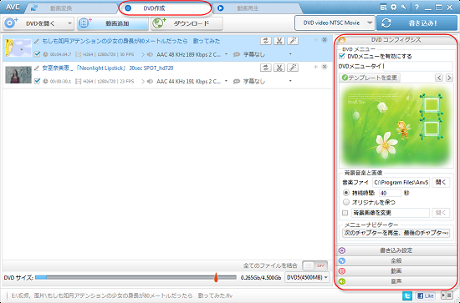Toggle 全てのファイルを結合 OFF switch
The height and width of the screenshot is (303, 460).
tap(314, 265)
